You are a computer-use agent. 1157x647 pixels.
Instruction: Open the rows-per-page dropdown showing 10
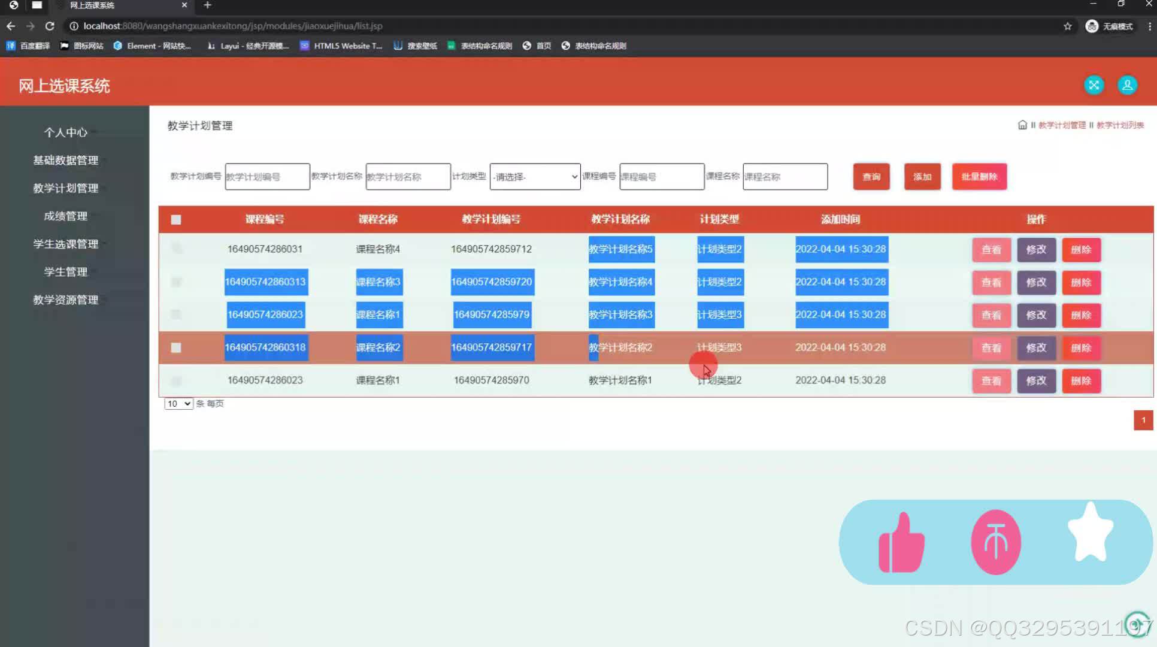tap(178, 404)
